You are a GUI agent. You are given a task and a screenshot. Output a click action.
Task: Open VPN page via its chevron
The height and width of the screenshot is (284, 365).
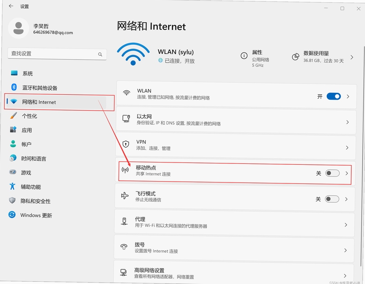click(347, 148)
